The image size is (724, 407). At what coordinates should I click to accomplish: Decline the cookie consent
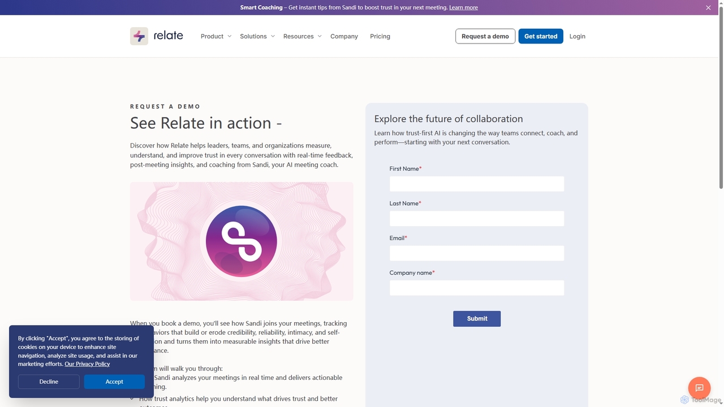point(49,382)
